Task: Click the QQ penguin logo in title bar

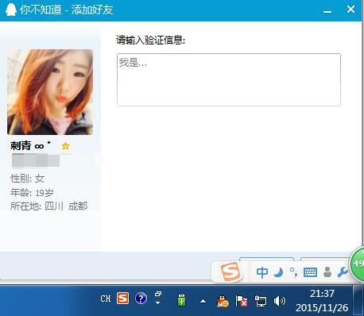Action: tap(11, 10)
